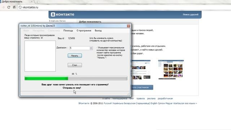Image resolution: width=231 pixels, height=130 pixels.
Task: Open the grayed 'Статистика' menu
Action: tap(54, 31)
